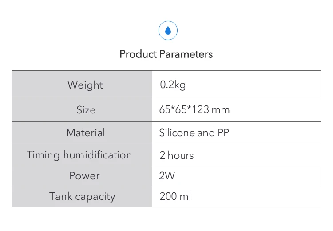The image size is (333, 231).
Task: Click the Timing humidification label
Action: [x=79, y=155]
